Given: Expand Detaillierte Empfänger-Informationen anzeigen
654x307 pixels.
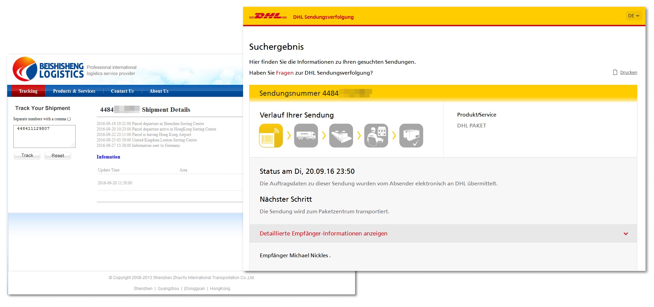Looking at the screenshot, I should pos(323,233).
